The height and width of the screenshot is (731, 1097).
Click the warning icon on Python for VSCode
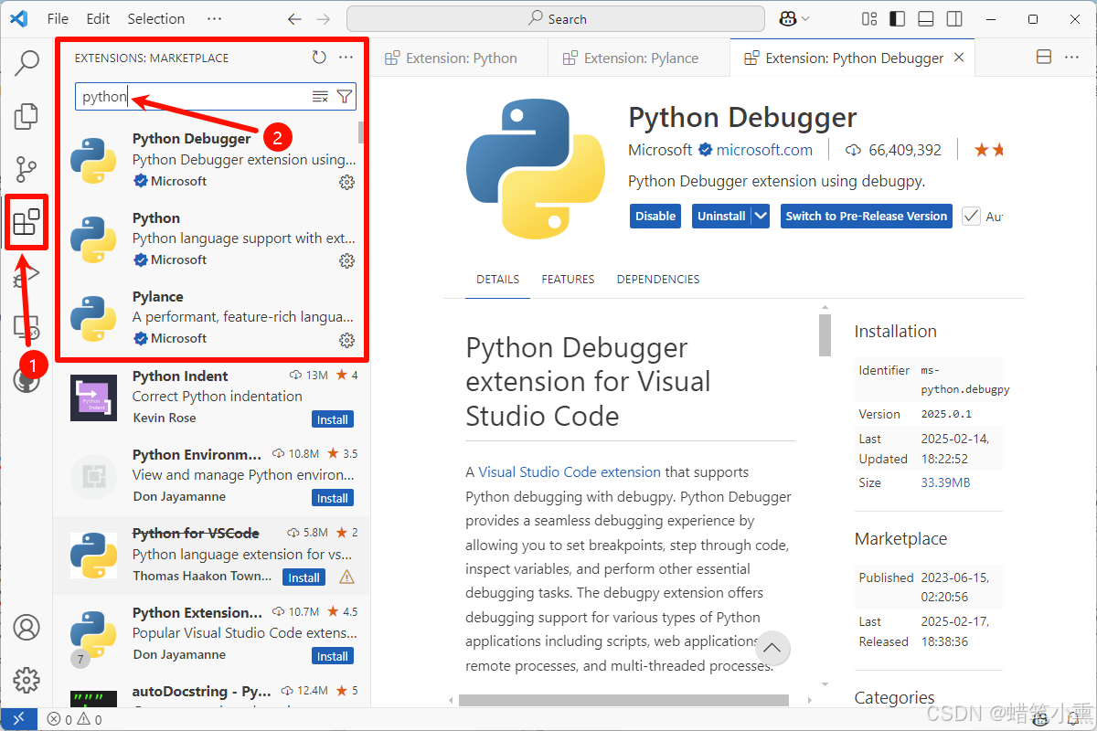click(x=346, y=577)
